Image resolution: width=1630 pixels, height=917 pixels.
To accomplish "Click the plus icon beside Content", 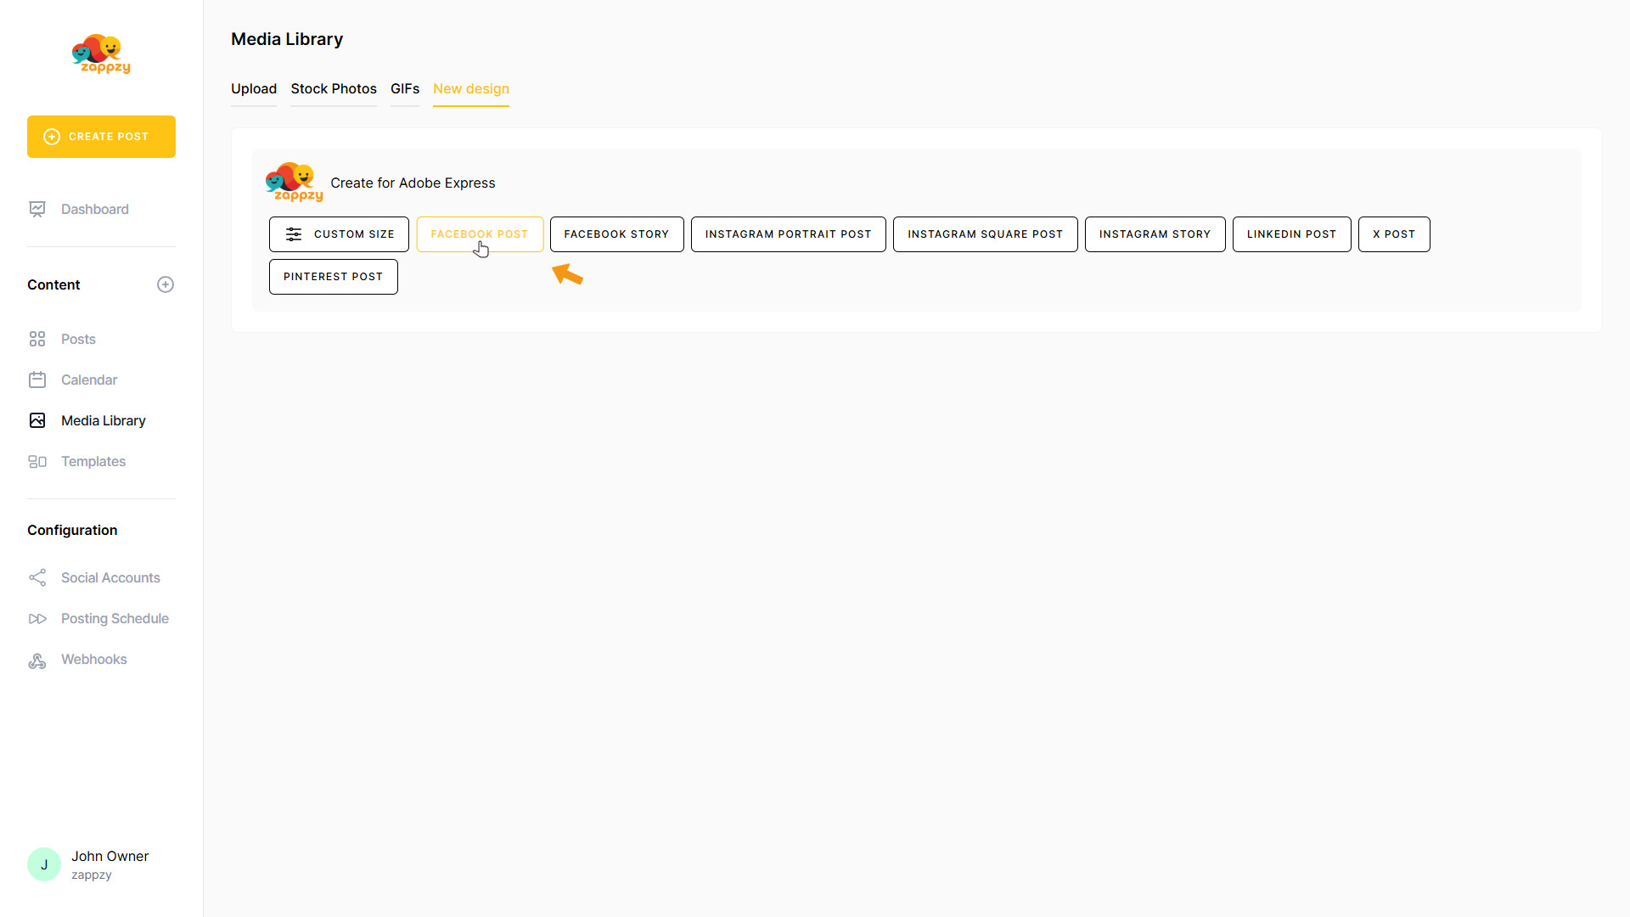I will click(x=166, y=284).
